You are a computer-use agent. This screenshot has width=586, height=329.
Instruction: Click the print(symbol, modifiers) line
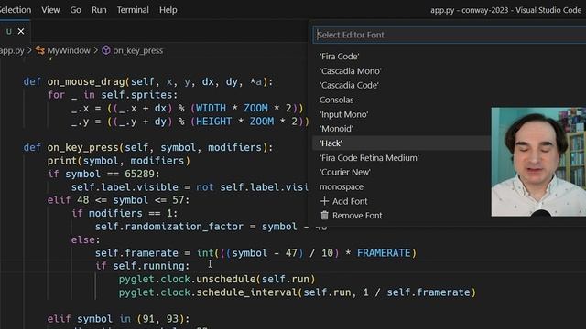coord(119,161)
